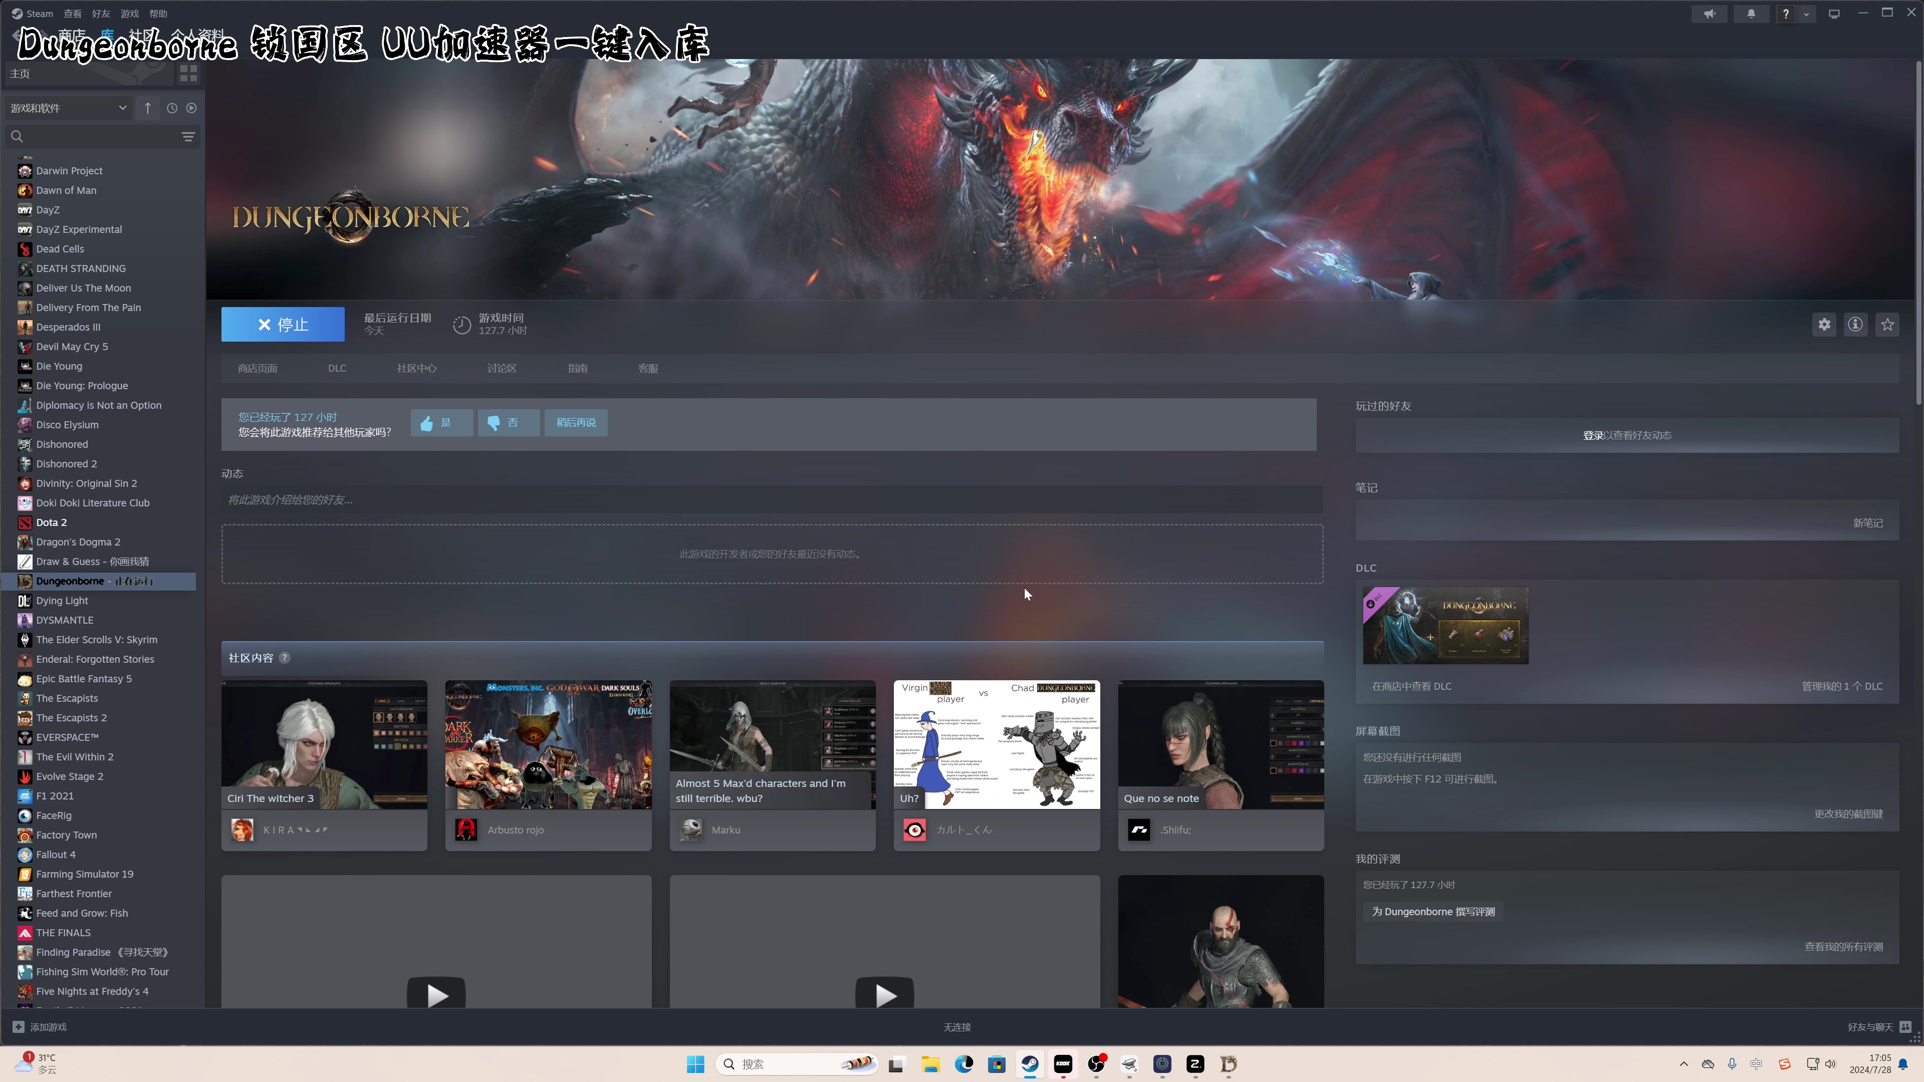Open the 商店页面 tab
Screen dimensions: 1924x1082
(257, 368)
